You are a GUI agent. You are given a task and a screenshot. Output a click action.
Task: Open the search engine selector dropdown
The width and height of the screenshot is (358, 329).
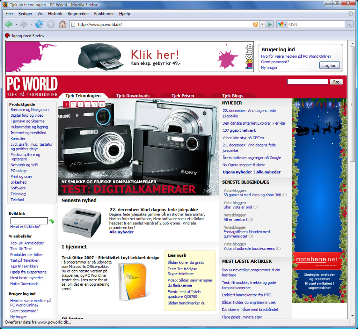click(281, 24)
